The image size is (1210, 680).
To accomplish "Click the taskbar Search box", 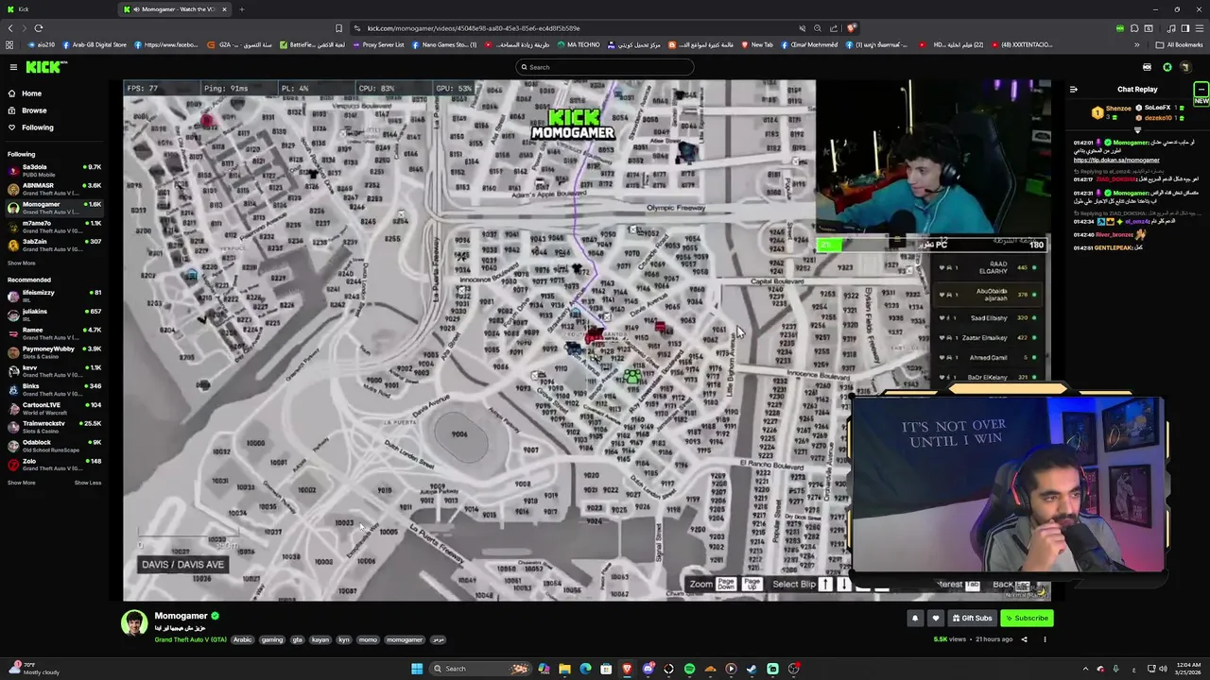I will (479, 669).
